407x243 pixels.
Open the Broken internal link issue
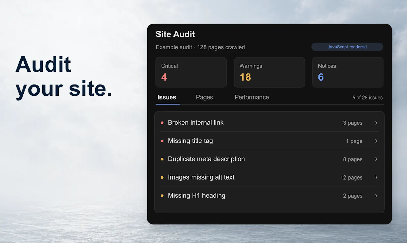pos(269,123)
